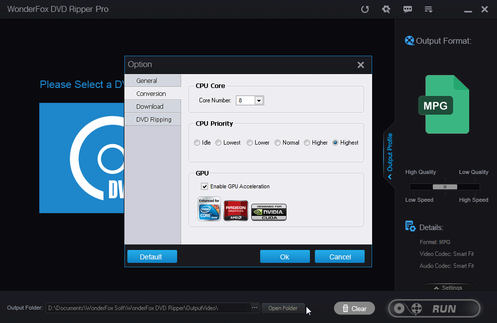497x323 pixels.
Task: Open the Core Number dropdown
Action: [259, 101]
